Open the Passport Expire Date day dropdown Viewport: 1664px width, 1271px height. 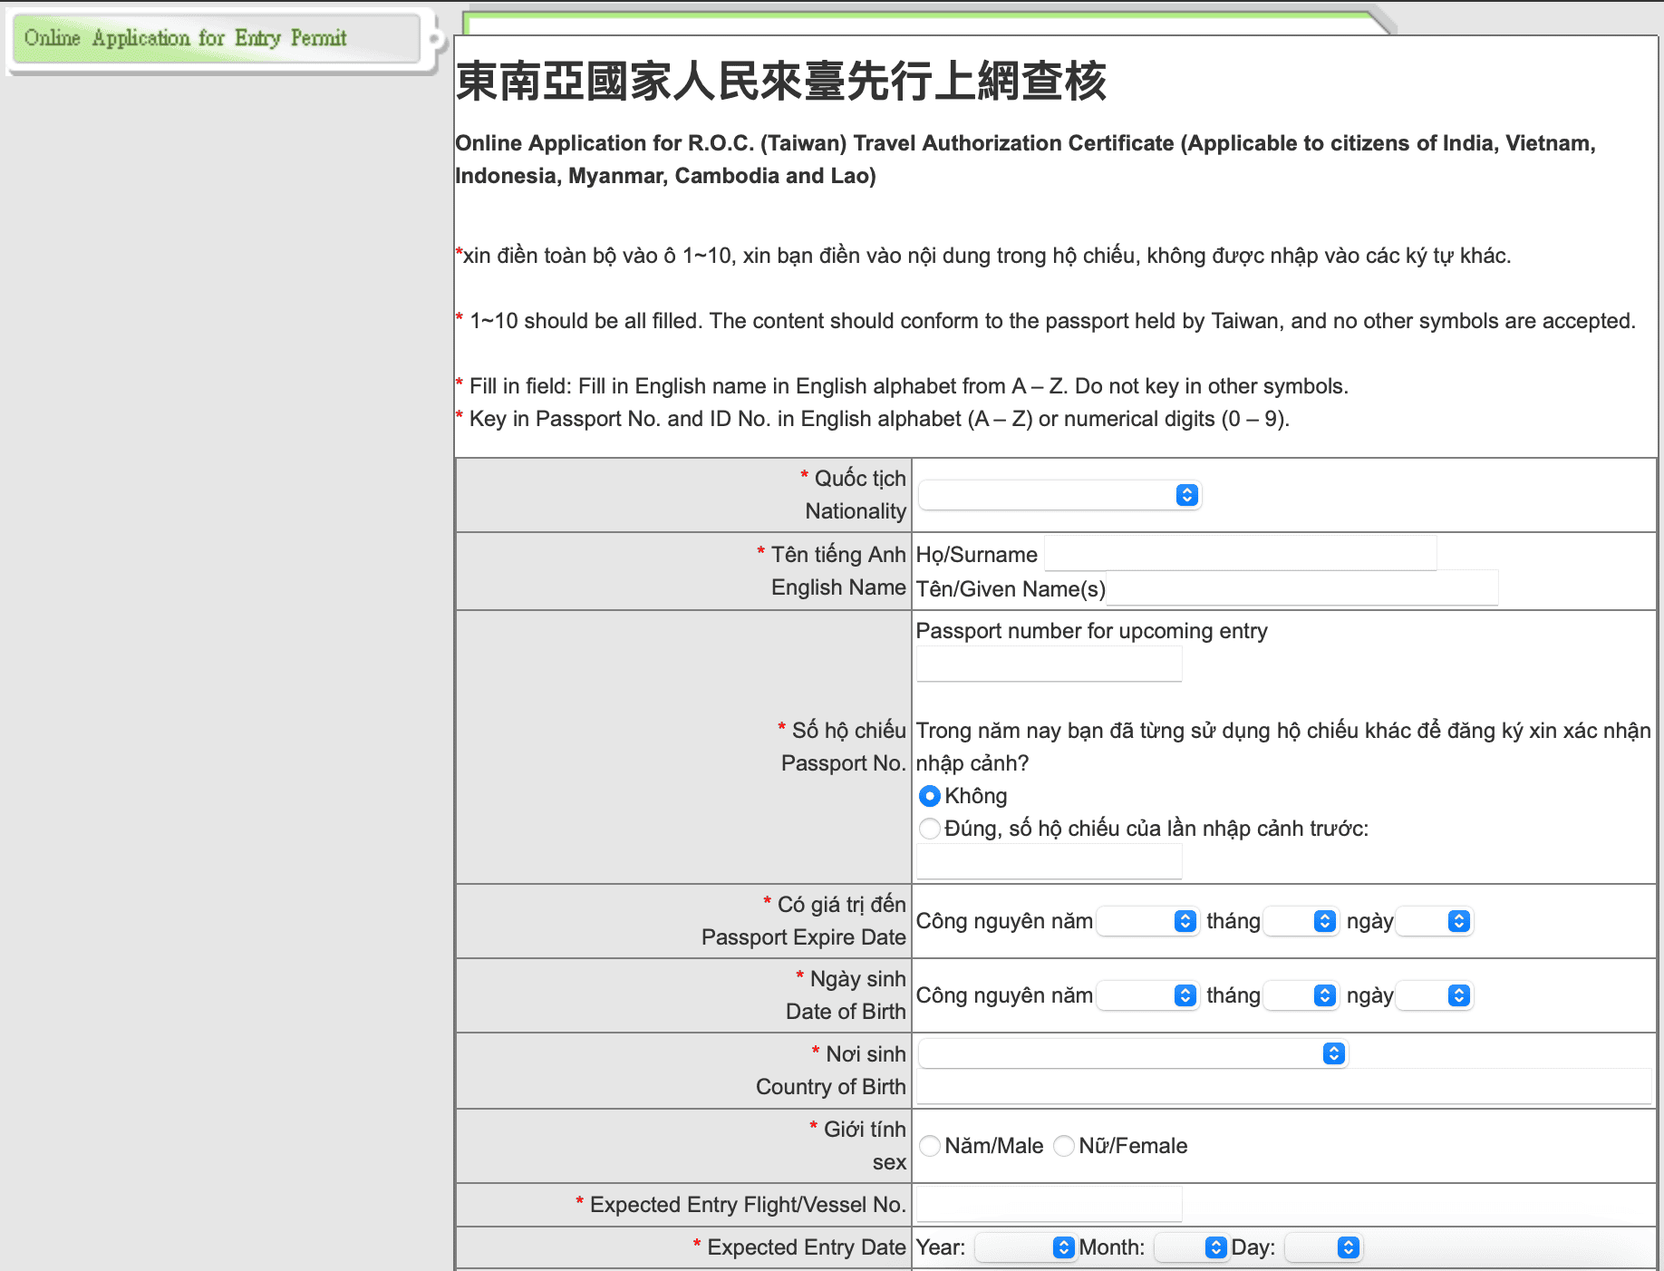coord(1434,921)
